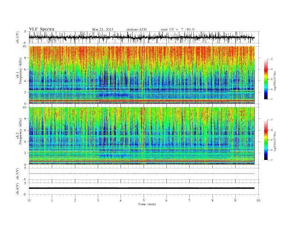This screenshot has height=225, width=291.
Task: Click the '-7' label on ch.1 colorbar
Action: 271,99
